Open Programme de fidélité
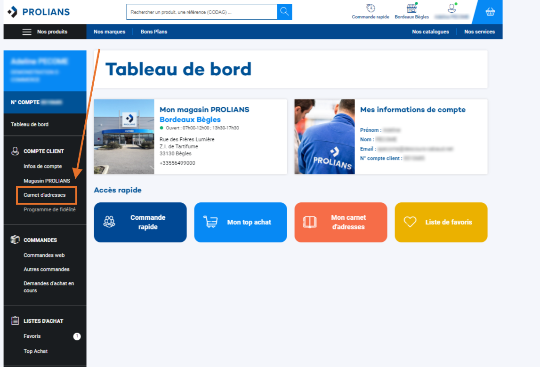This screenshot has width=540, height=367. tap(49, 209)
